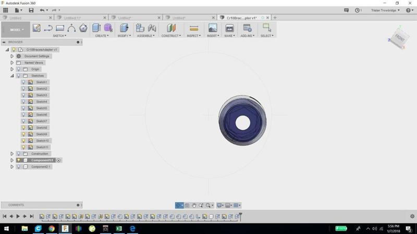
Task: Open the Tristan Trowbridge account menu
Action: tap(385, 10)
